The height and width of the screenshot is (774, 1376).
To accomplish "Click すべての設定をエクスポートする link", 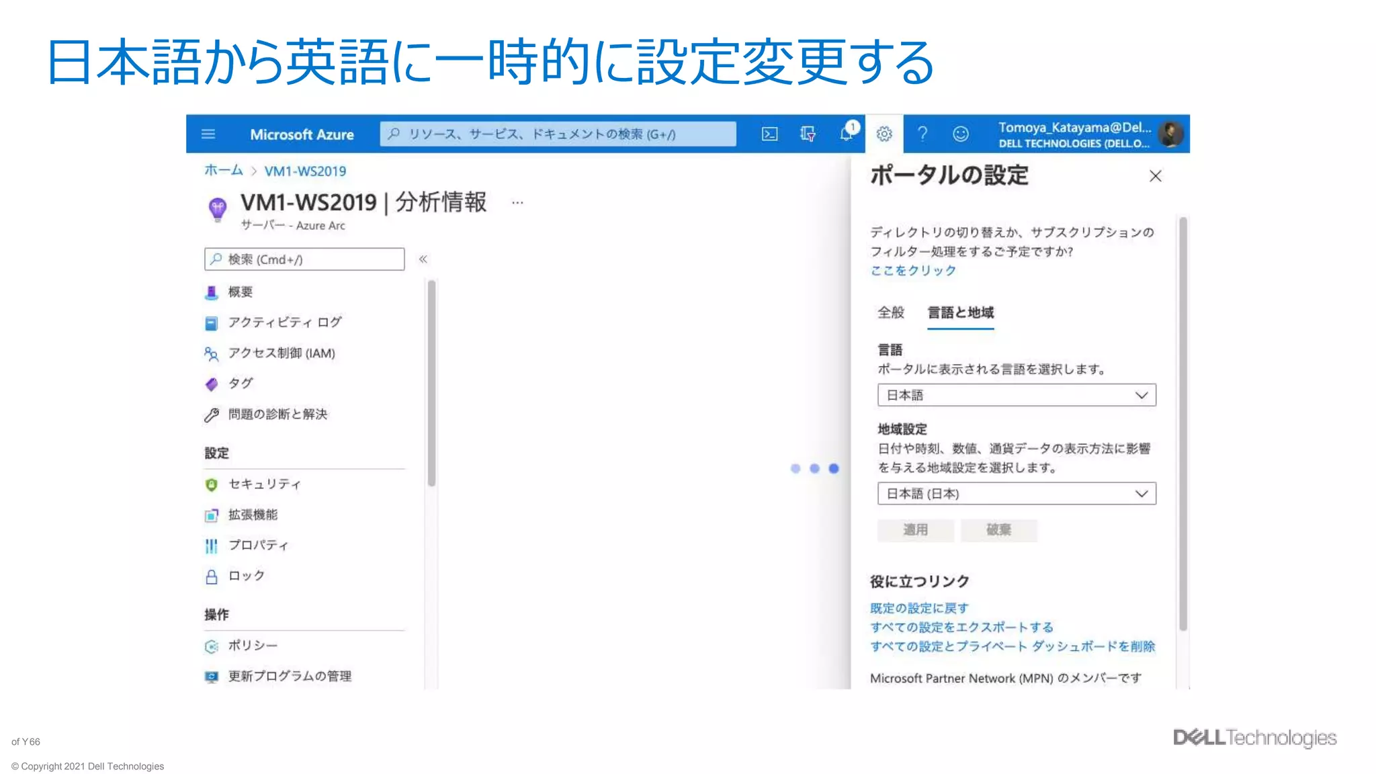I will [x=961, y=628].
